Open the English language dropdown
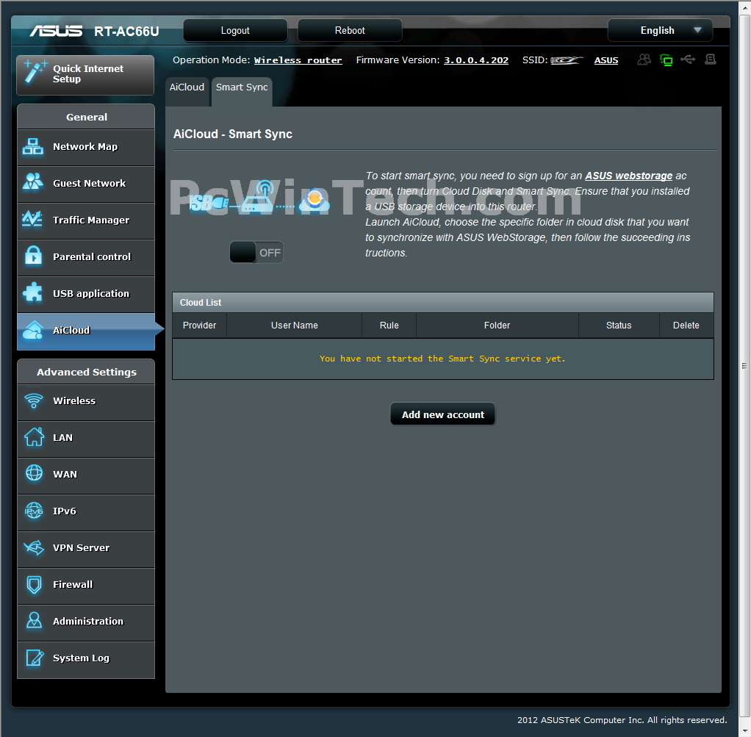The height and width of the screenshot is (737, 751). [660, 30]
